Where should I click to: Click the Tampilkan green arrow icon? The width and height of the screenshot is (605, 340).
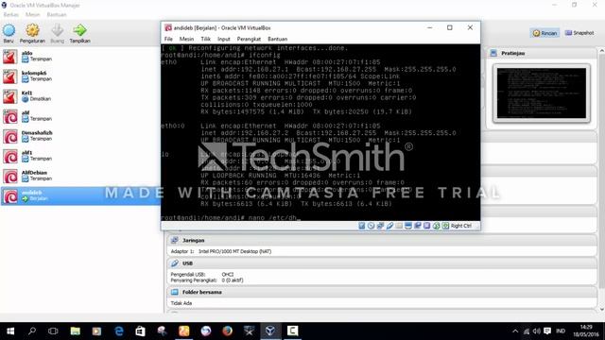79,30
